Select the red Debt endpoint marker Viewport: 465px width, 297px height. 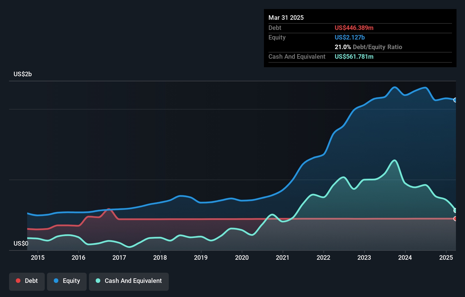[455, 219]
